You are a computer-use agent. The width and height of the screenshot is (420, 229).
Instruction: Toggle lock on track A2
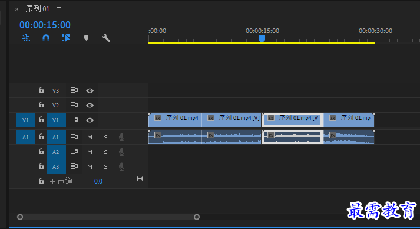(x=41, y=152)
